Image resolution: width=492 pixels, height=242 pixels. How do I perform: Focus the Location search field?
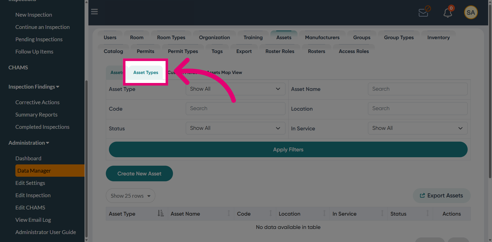(418, 109)
